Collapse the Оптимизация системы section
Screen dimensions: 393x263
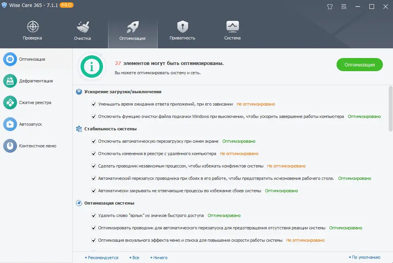(79, 203)
